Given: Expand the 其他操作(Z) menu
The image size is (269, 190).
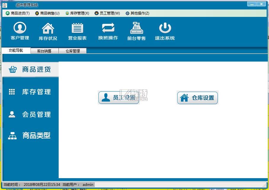Looking at the screenshot, I should tap(137, 13).
